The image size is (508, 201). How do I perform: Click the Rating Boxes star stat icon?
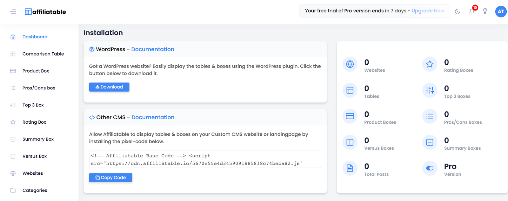(x=430, y=64)
